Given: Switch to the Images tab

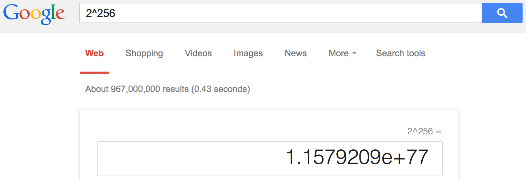Looking at the screenshot, I should [248, 53].
